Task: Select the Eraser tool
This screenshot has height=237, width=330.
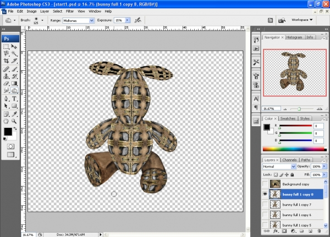Action: tap(6, 83)
